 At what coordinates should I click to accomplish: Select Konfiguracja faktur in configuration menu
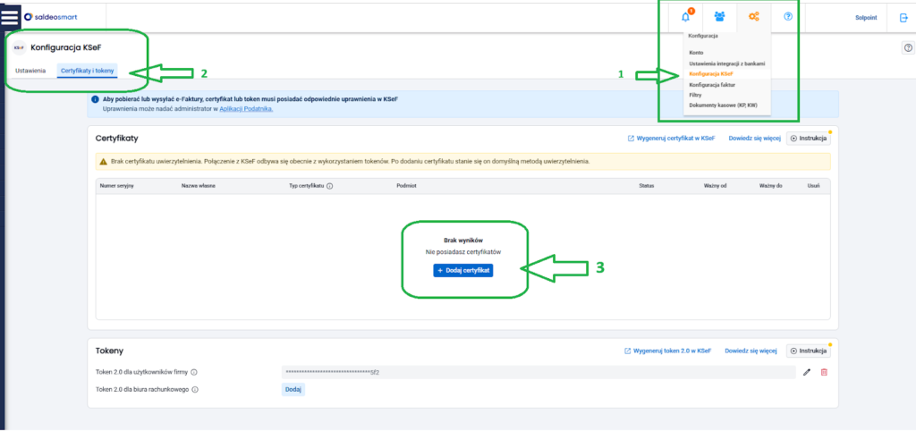pyautogui.click(x=711, y=84)
